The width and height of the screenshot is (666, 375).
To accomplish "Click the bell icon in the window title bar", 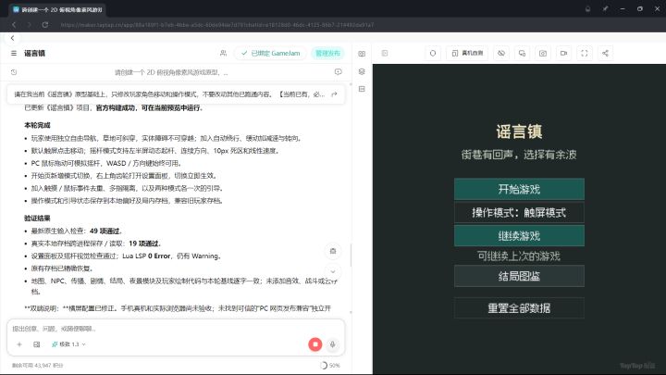I will pyautogui.click(x=588, y=8).
